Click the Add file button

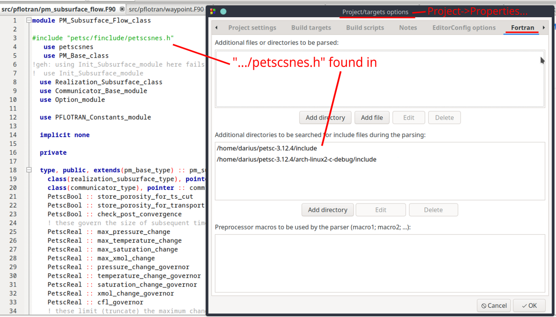[x=372, y=118]
